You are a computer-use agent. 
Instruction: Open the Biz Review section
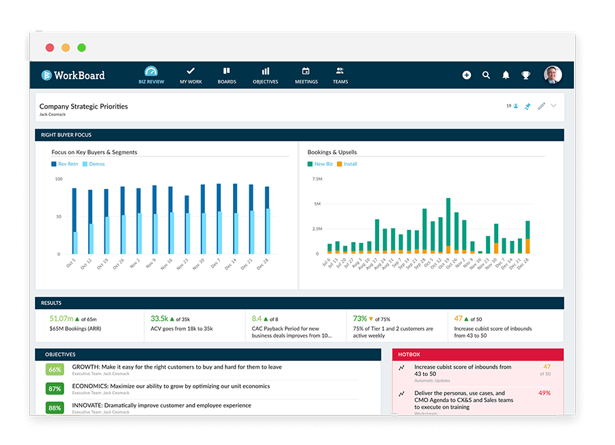(x=151, y=74)
